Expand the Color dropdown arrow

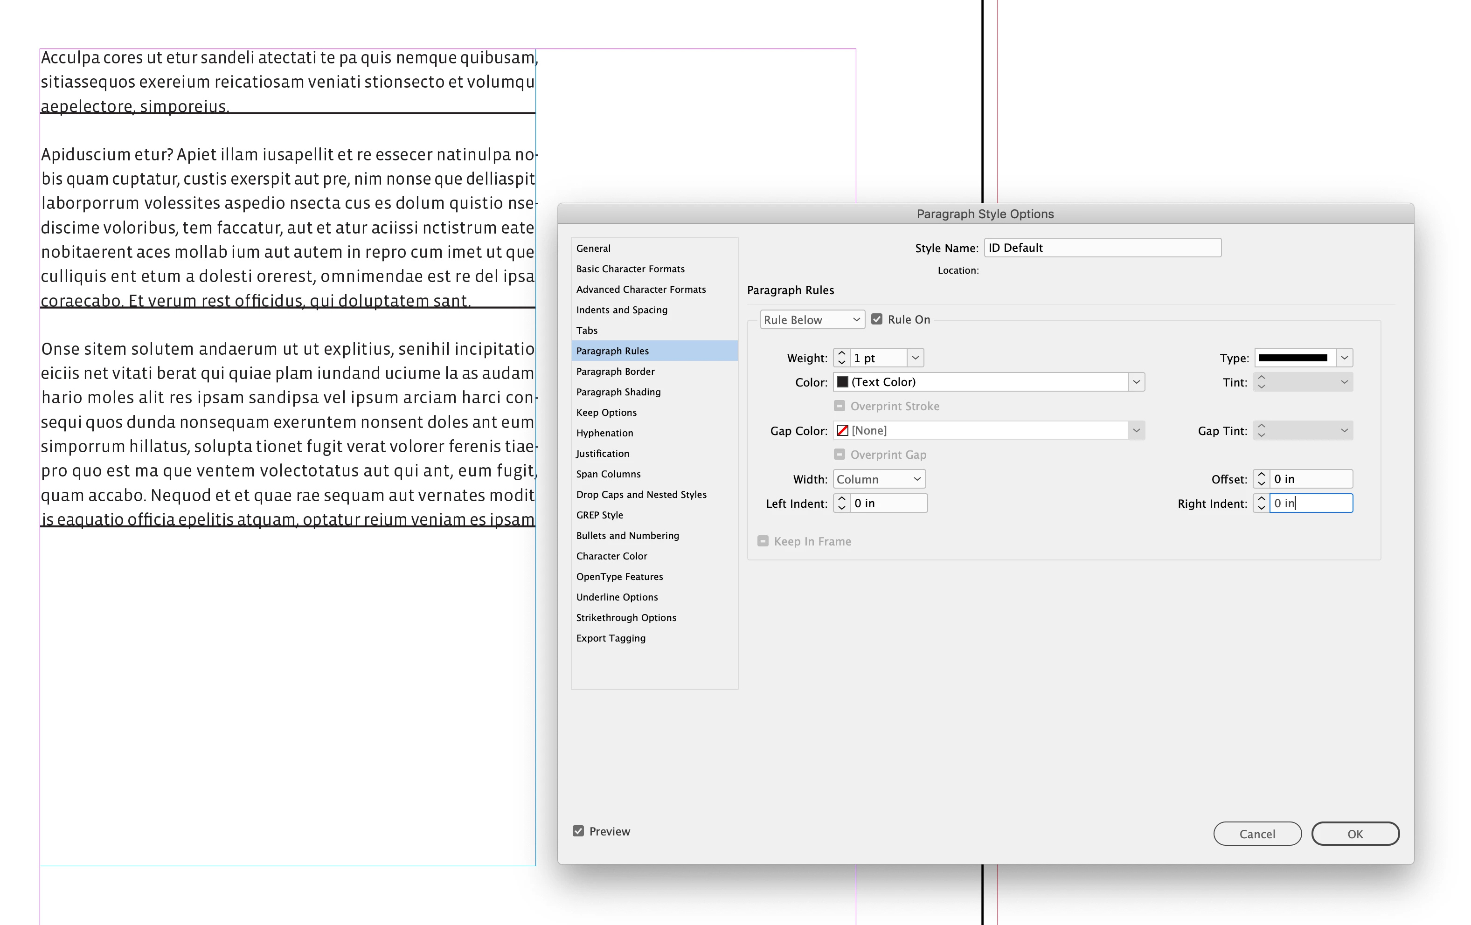[x=1136, y=382]
